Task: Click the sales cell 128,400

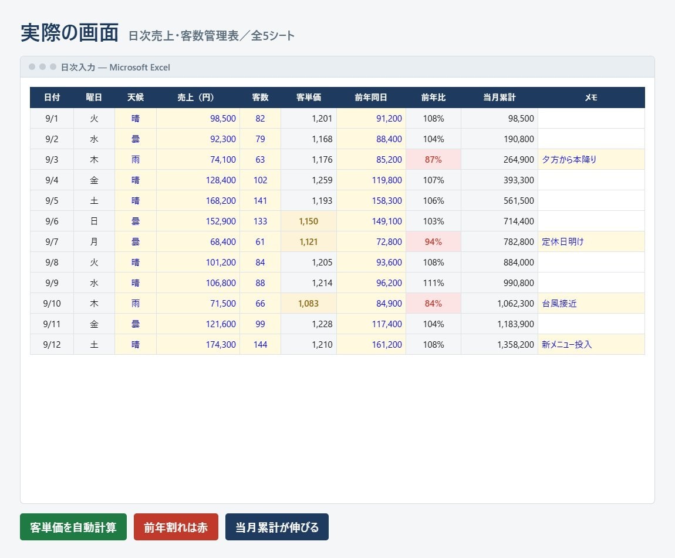Action: 198,180
